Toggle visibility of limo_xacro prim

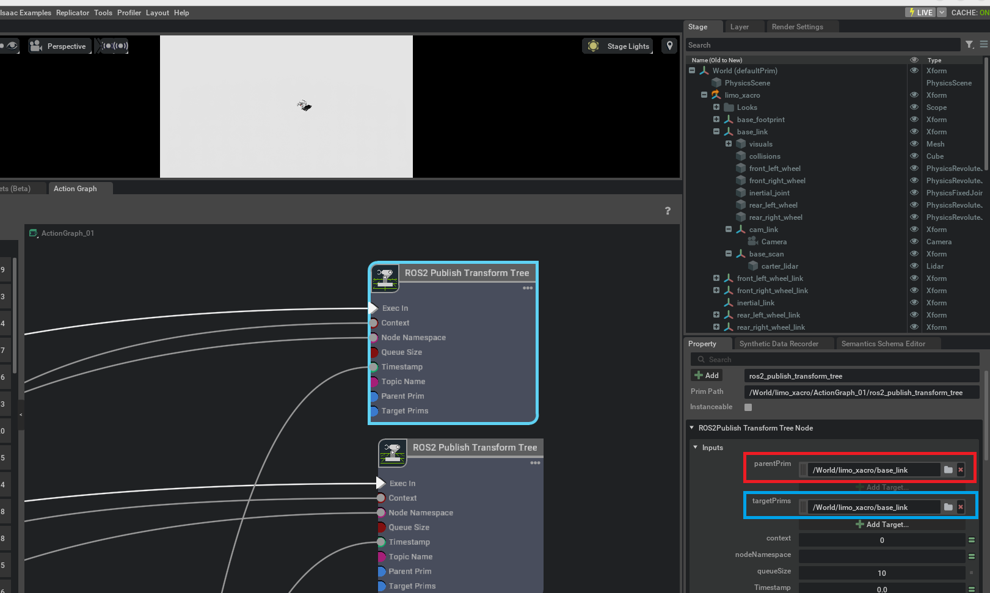(914, 95)
